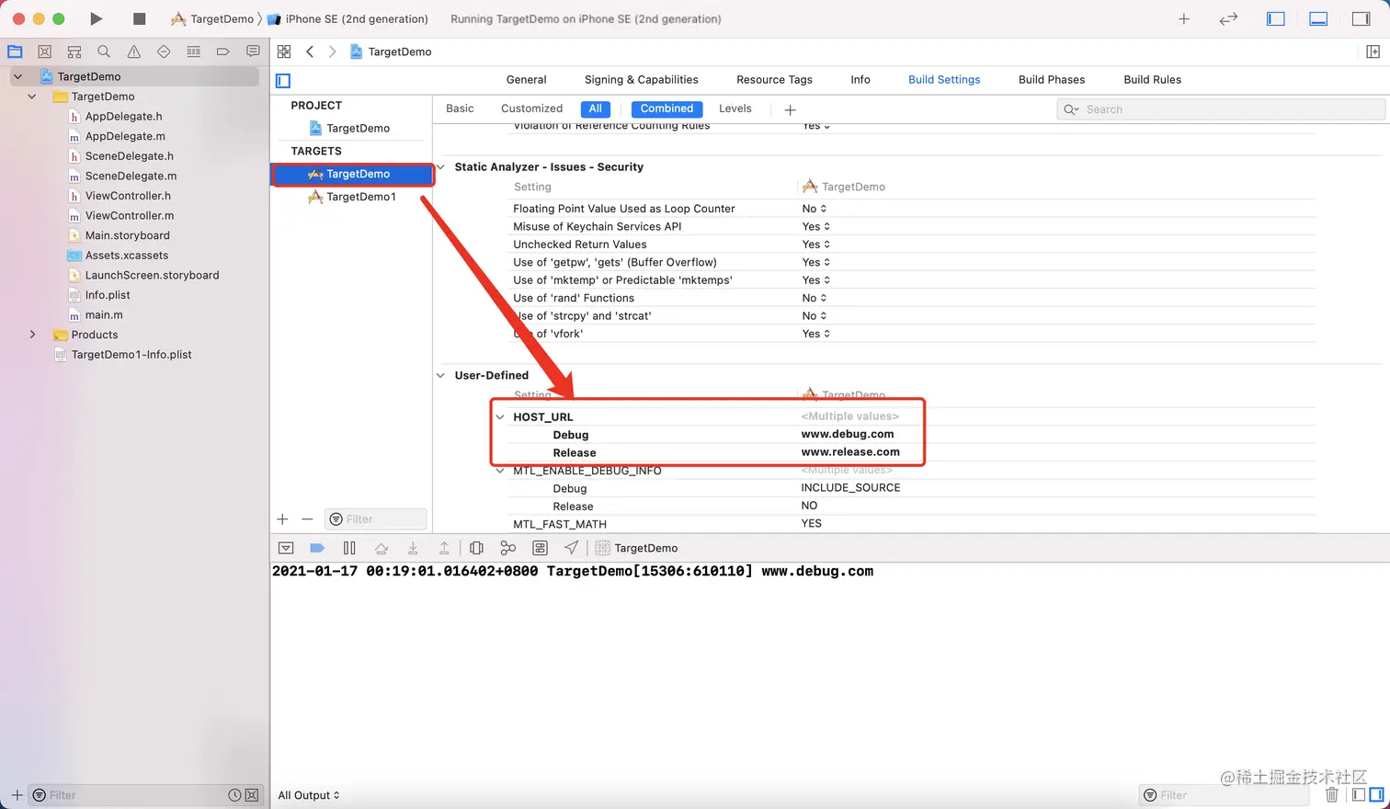Open the Debug View Hierarchy
This screenshot has height=809, width=1390.
tap(476, 548)
